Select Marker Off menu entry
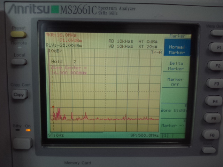Image resolution: width=223 pixels, height=167 pixels. [x=175, y=82]
